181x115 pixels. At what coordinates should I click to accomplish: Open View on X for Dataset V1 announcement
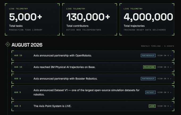click(x=164, y=92)
